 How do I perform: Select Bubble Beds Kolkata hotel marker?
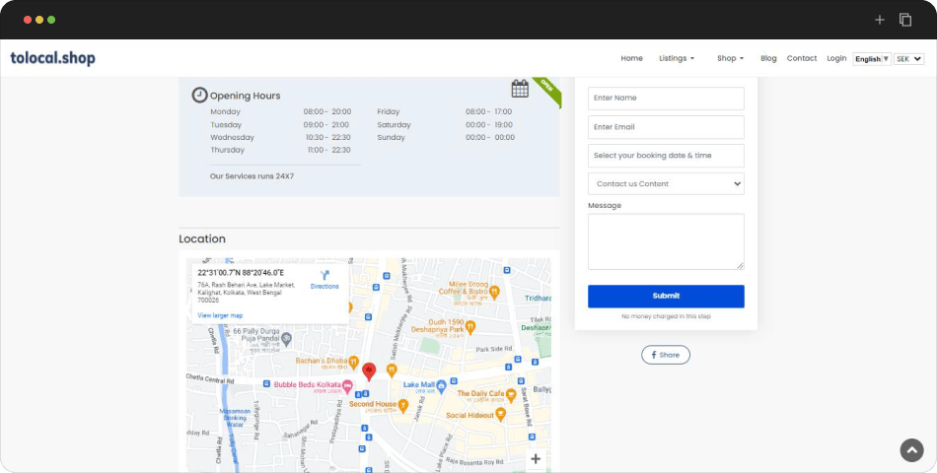click(347, 385)
